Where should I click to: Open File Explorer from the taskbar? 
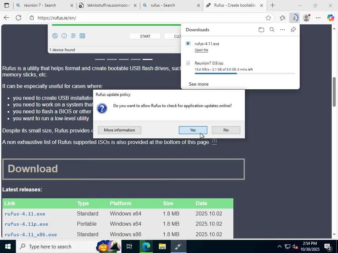[162, 246]
